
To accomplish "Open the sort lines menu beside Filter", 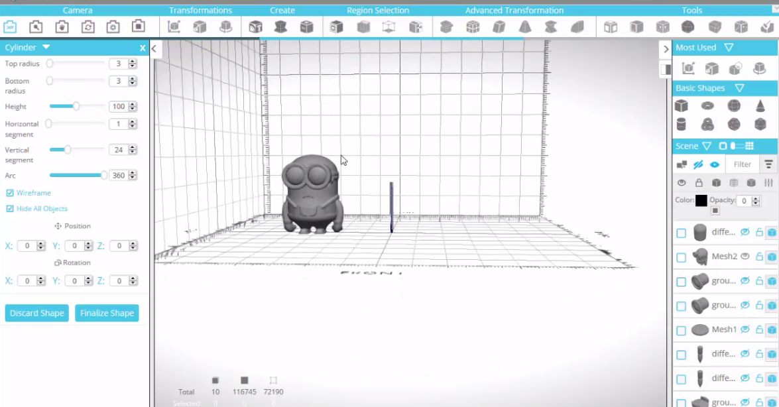I will 768,164.
